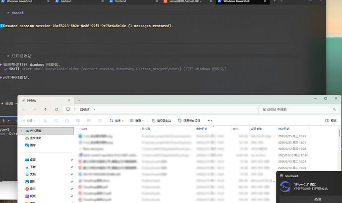Add a new File Explorer tab
This screenshot has height=203, width=342.
(x=78, y=100)
